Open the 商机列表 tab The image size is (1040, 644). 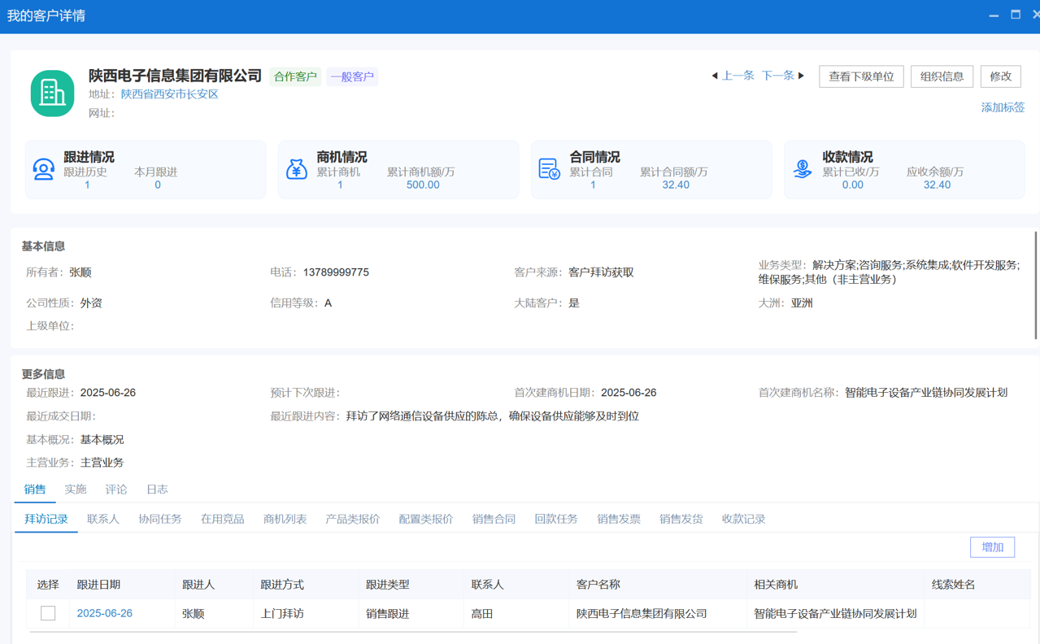pyautogui.click(x=285, y=518)
